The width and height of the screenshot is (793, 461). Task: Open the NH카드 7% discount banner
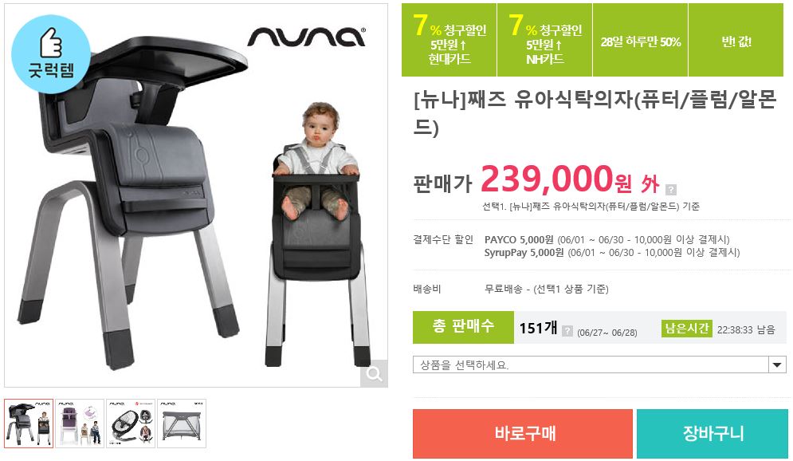point(544,40)
